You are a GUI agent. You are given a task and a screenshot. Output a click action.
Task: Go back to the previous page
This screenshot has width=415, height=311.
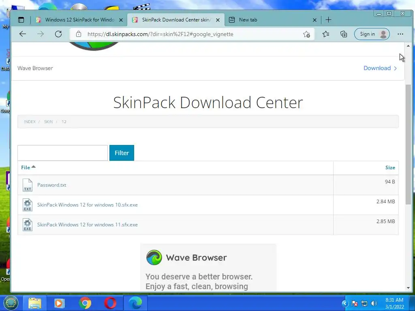point(23,34)
